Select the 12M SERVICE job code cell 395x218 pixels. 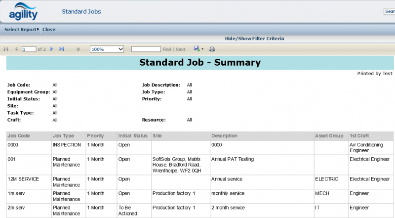point(23,179)
